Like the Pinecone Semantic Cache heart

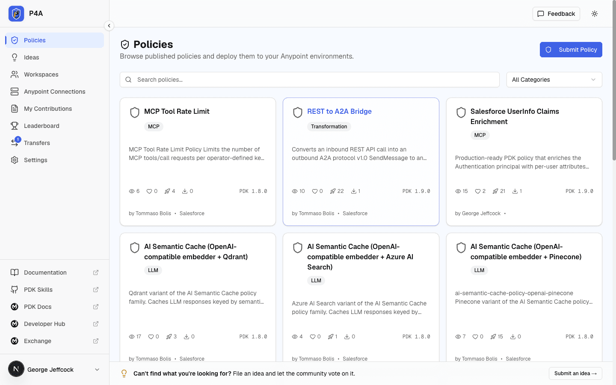coord(475,337)
